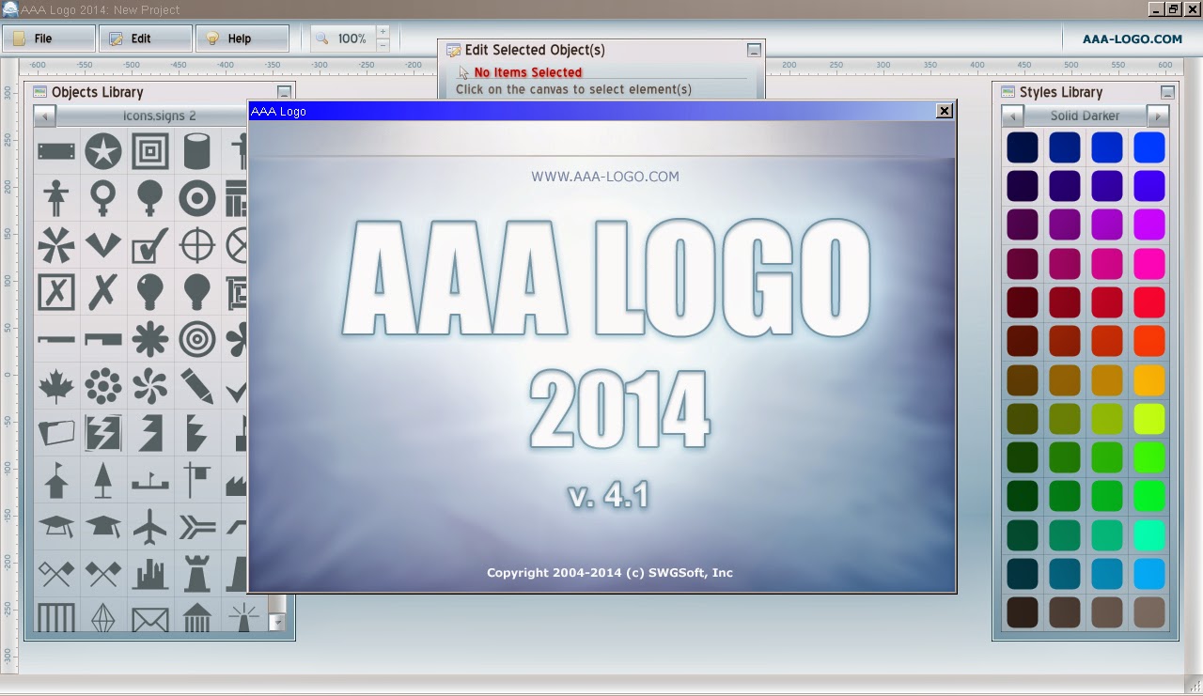
Task: Choose the cylinder shape icon
Action: pos(197,150)
